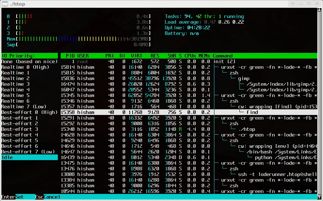Image resolution: width=323 pixels, height=201 pixels.
Task: Choose Best-effort 3 priority
Action: coord(30,129)
